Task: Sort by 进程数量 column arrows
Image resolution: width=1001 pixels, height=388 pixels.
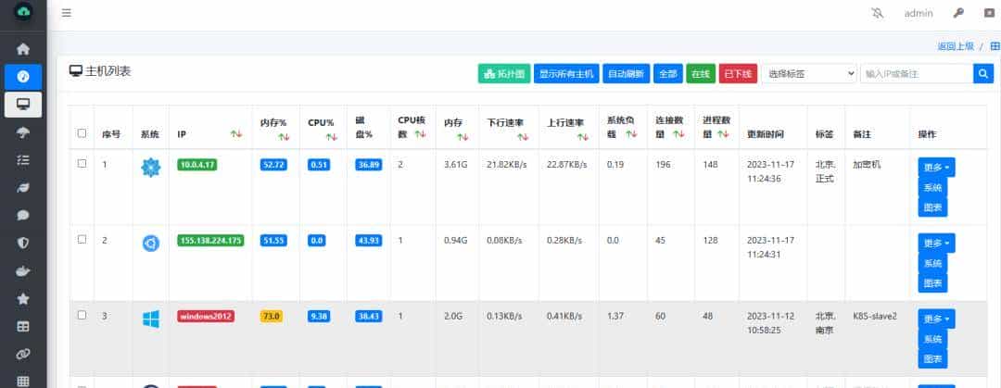Action: click(x=723, y=134)
